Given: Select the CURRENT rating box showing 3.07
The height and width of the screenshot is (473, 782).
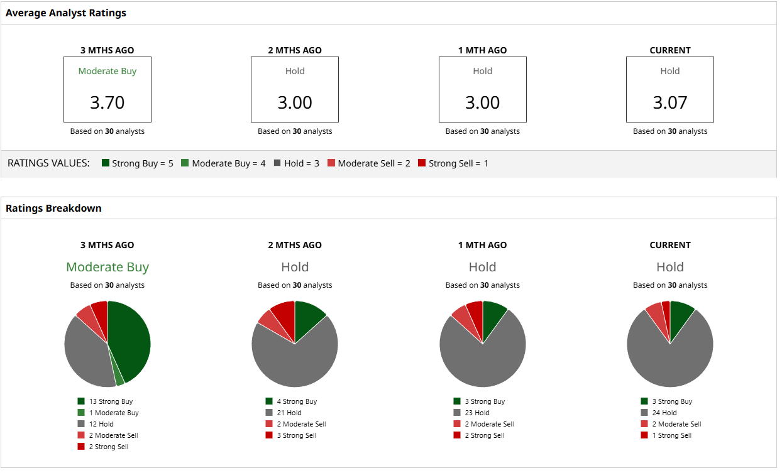Looking at the screenshot, I should pyautogui.click(x=670, y=90).
